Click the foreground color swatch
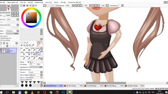This screenshot has height=94, width=168. pos(39,43)
